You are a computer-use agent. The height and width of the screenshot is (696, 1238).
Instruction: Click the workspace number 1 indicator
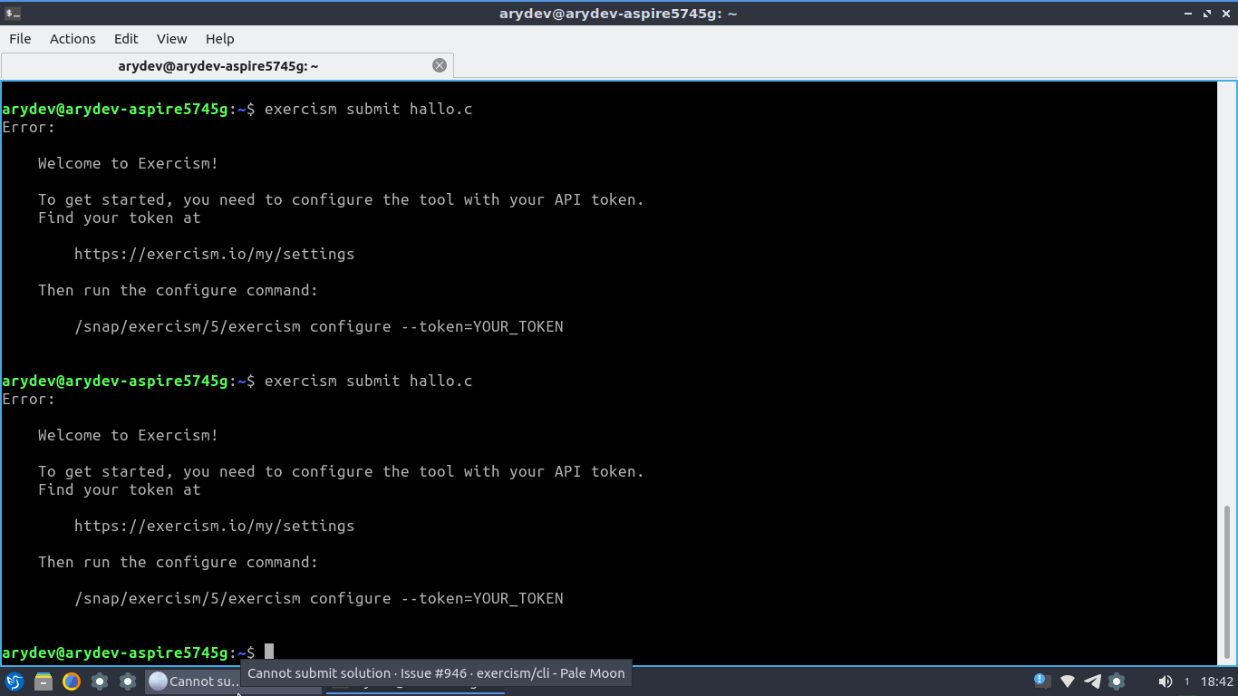tap(1187, 681)
